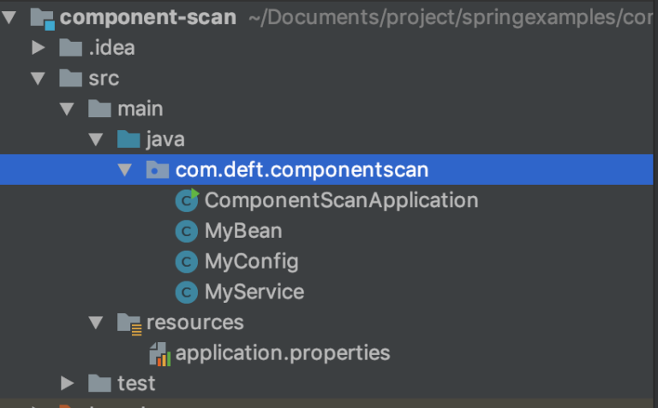658x408 pixels.
Task: Expand the .idea folder arrow
Action: (x=39, y=48)
